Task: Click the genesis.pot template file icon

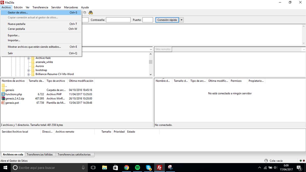Action: pos(3,103)
